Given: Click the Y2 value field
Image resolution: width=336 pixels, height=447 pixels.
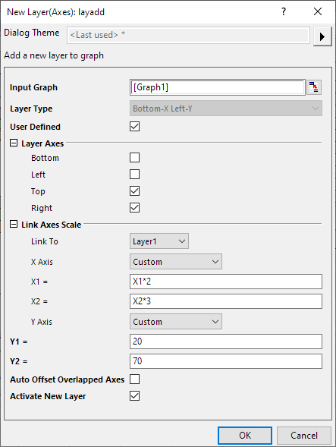Looking at the screenshot, I should point(226,361).
